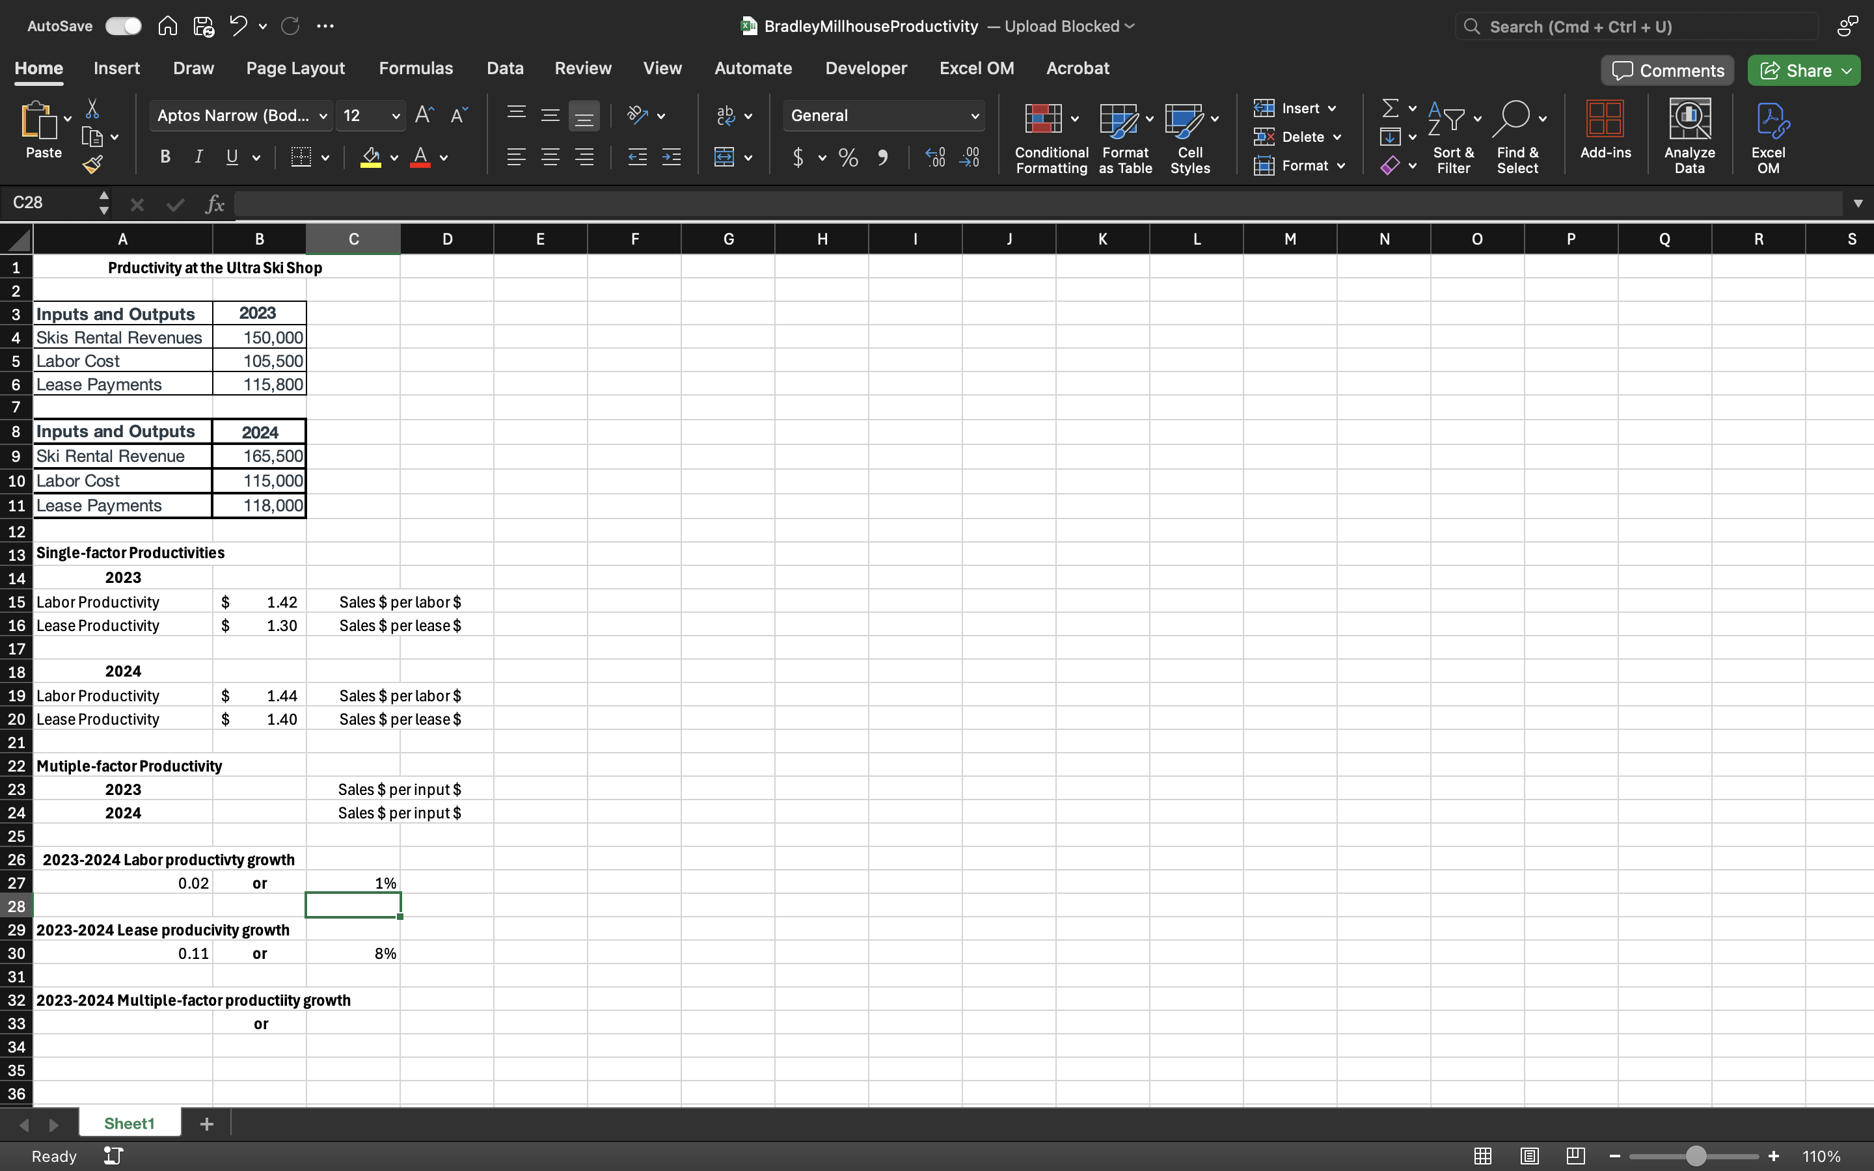Click the Cut scissors icon
Viewport: 1874px width, 1171px height.
(x=92, y=109)
